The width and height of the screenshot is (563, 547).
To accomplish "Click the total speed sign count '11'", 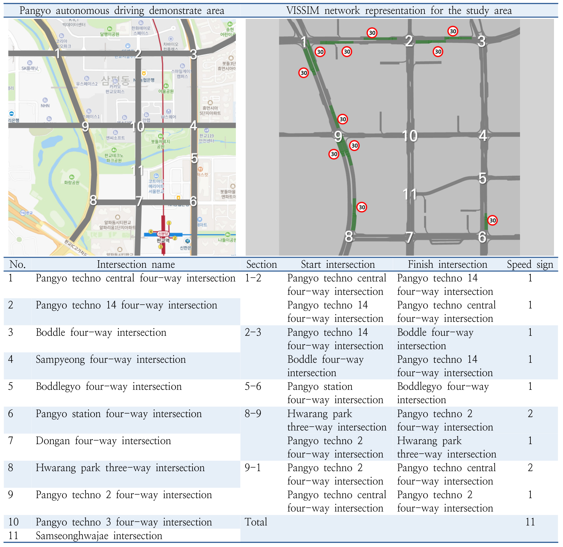I will (x=530, y=522).
